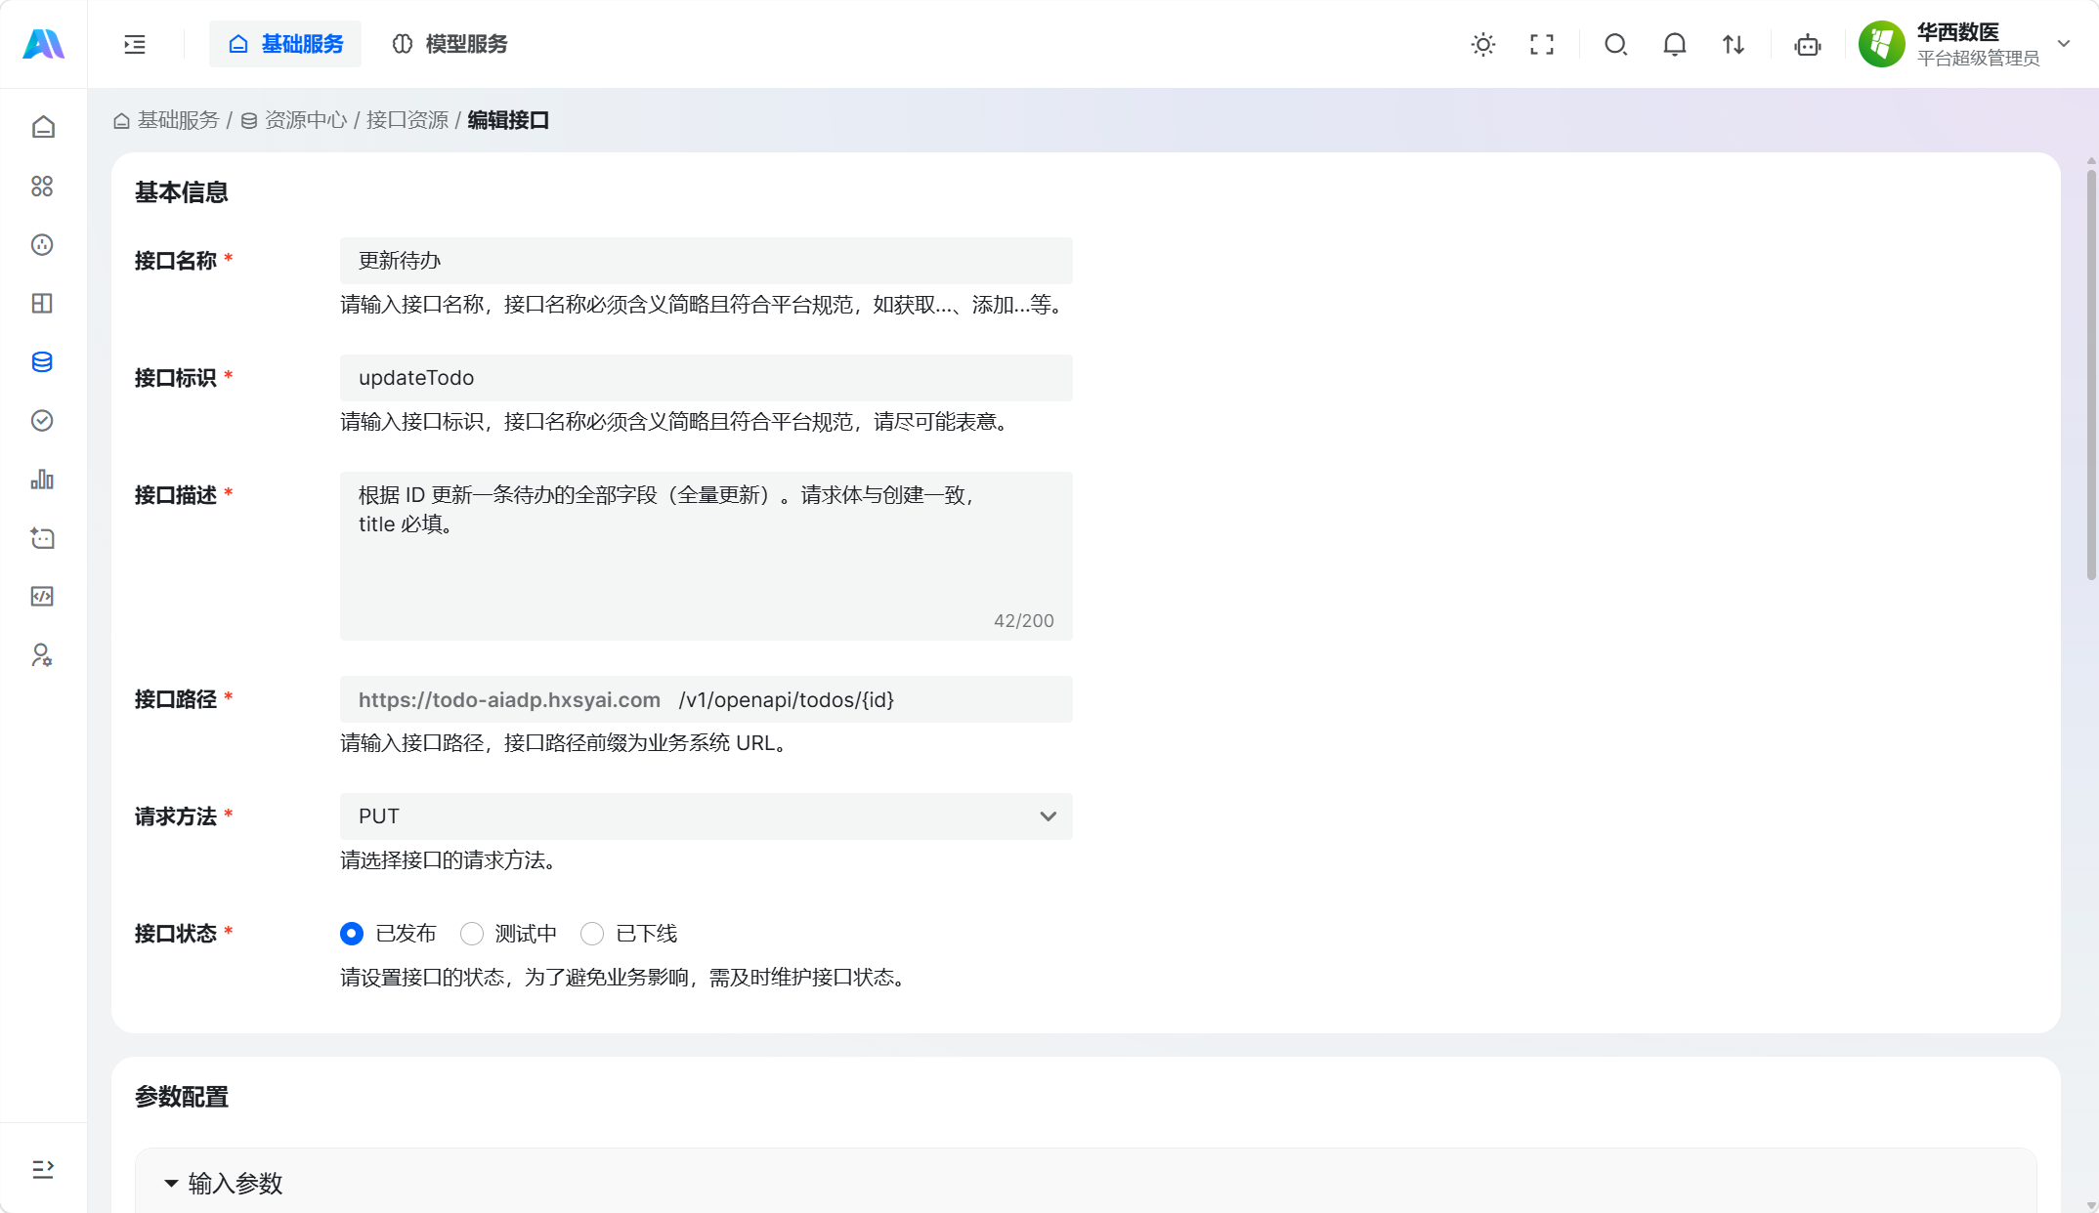The width and height of the screenshot is (2099, 1213).
Task: Open sidebar layout panel icon
Action: pos(42,303)
